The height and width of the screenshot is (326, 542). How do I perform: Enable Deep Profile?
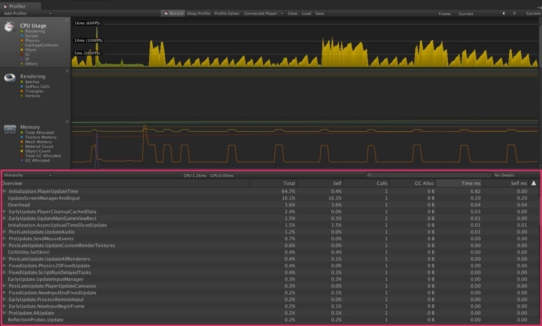198,13
